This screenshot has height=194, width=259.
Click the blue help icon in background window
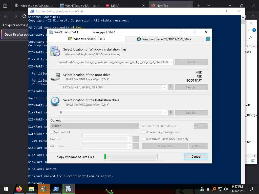point(254,30)
